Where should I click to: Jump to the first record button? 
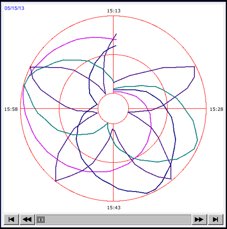[11, 219]
